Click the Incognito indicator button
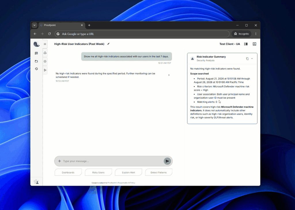Viewport: 295px width, 210px height. click(x=241, y=34)
